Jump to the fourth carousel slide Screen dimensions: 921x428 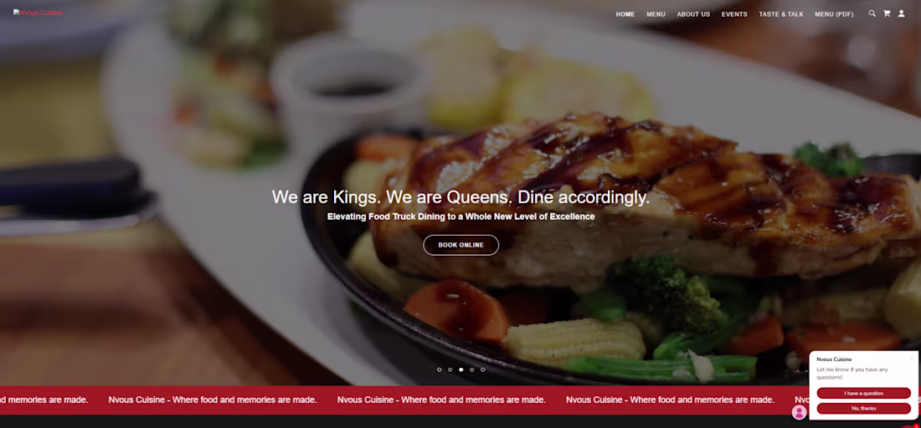click(x=471, y=369)
